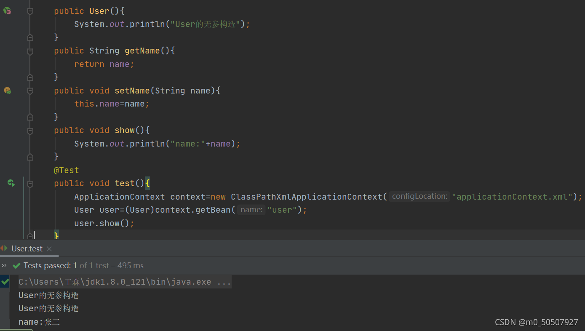Screen dimensions: 585x331
Task: Click the 'Tests passed: 1 of 1 test' status text
Action: click(67, 266)
